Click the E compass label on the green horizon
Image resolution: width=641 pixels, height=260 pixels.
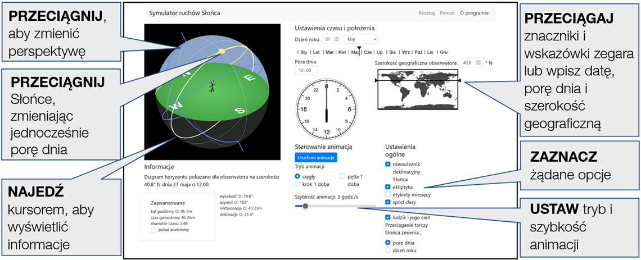pyautogui.click(x=250, y=77)
